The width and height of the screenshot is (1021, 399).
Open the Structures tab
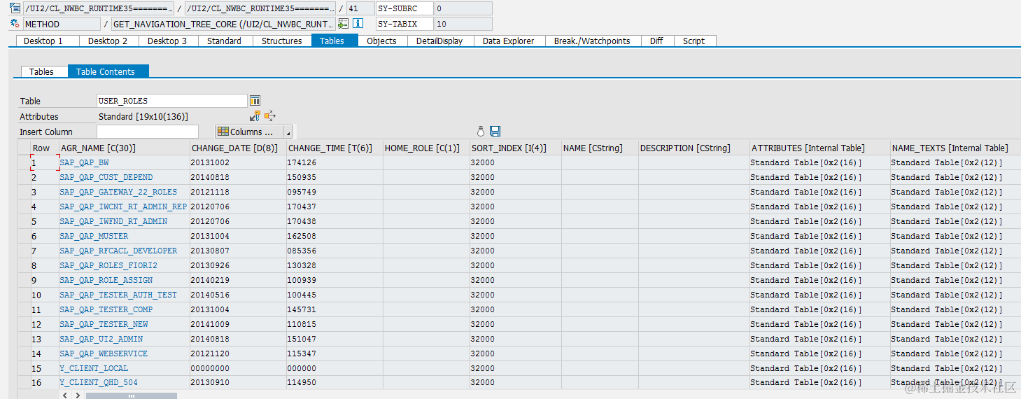click(282, 41)
